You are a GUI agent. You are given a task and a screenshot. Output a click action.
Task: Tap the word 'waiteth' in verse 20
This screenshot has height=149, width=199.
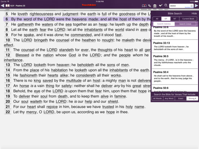[36, 101]
